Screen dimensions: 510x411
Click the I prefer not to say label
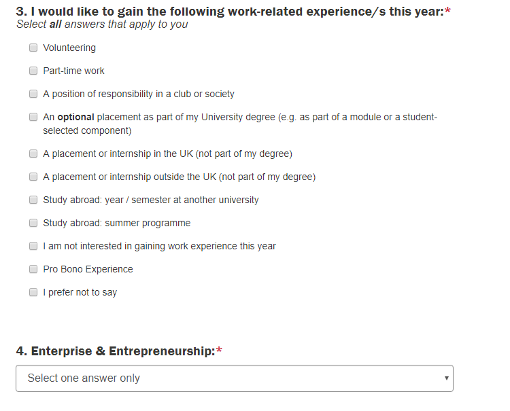[80, 292]
